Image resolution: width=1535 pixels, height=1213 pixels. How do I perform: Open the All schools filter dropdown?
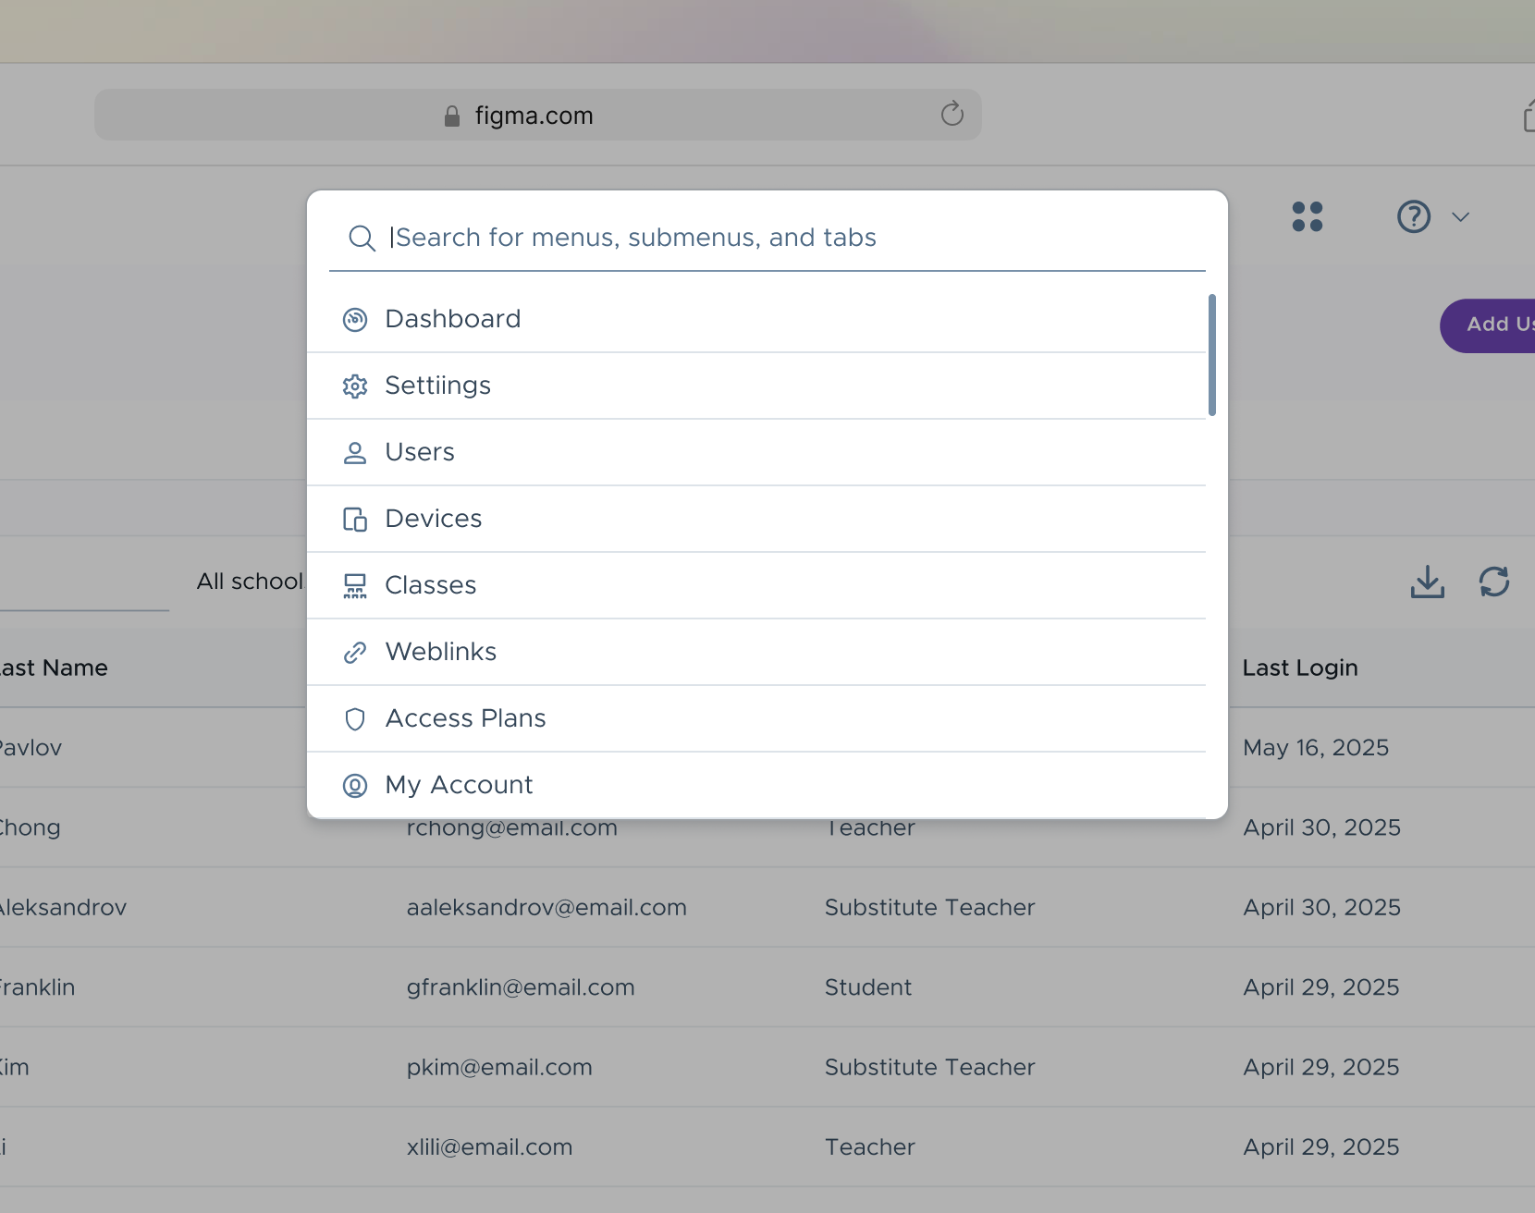(250, 582)
